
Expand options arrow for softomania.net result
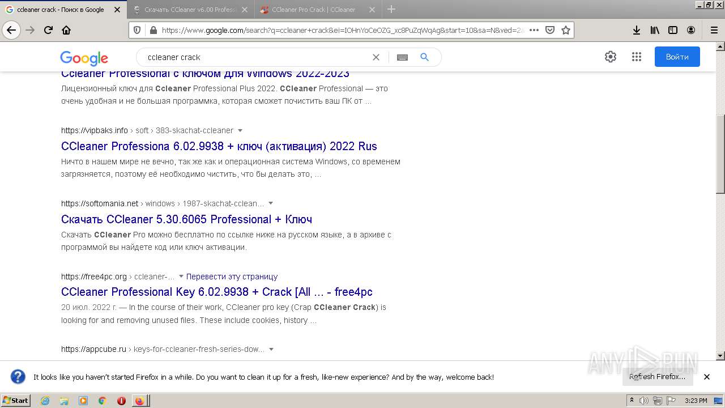point(271,203)
